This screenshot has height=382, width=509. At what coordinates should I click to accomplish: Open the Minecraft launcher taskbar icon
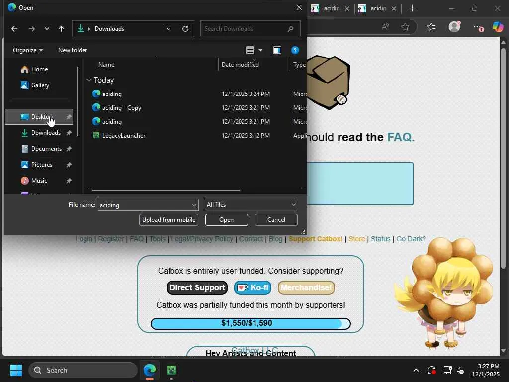tap(171, 370)
